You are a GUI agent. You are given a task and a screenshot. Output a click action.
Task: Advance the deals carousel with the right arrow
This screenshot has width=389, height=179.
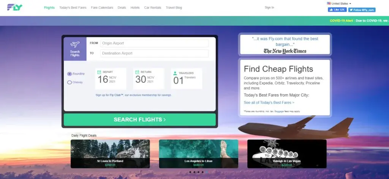click(329, 154)
